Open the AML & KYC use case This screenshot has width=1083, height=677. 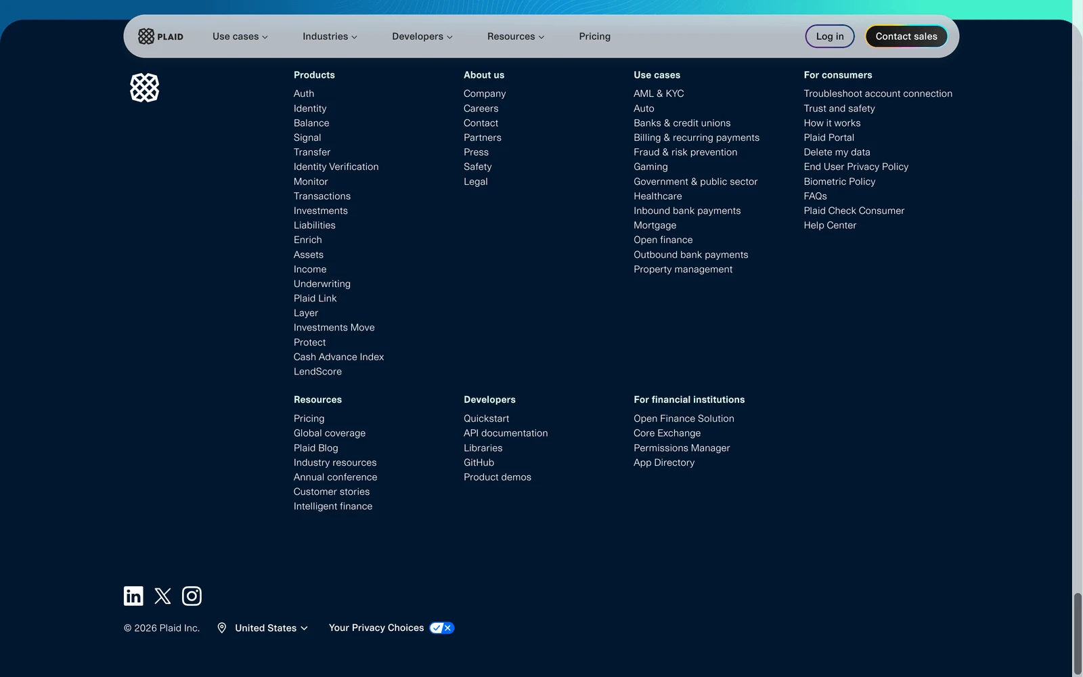(x=659, y=93)
